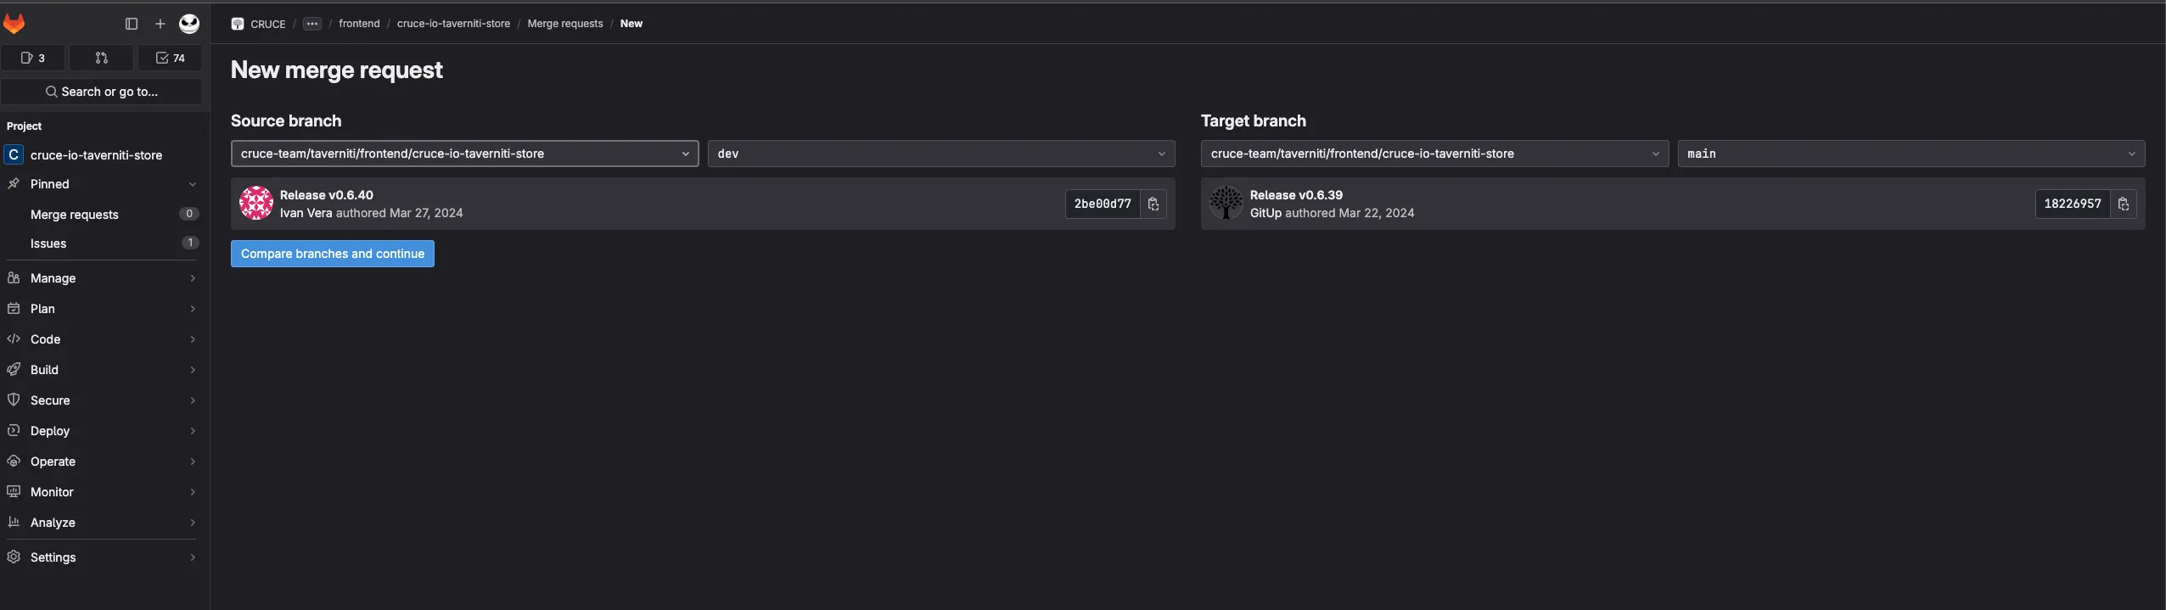Click the Analyze chart icon
Viewport: 2166px width, 610px height.
[x=14, y=522]
